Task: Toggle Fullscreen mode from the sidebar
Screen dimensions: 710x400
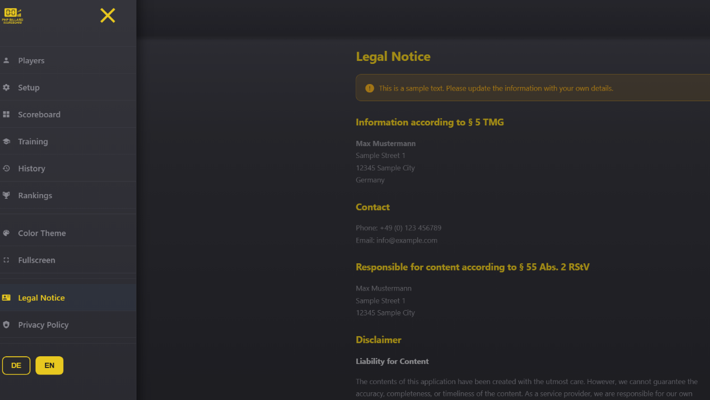Action: pos(37,260)
